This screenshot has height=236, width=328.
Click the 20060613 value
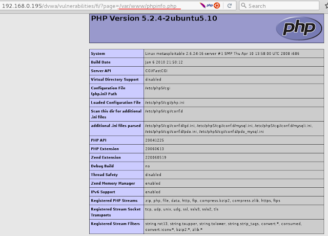155,149
